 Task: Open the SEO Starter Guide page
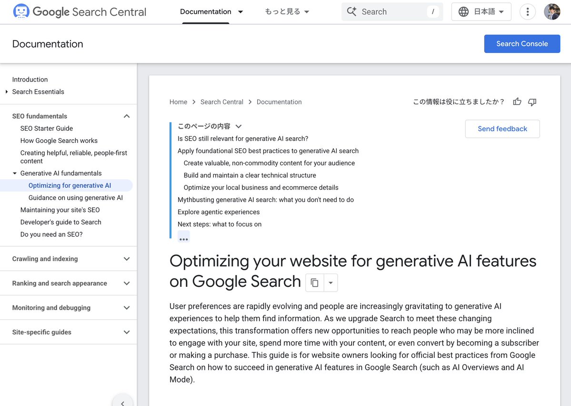[47, 128]
